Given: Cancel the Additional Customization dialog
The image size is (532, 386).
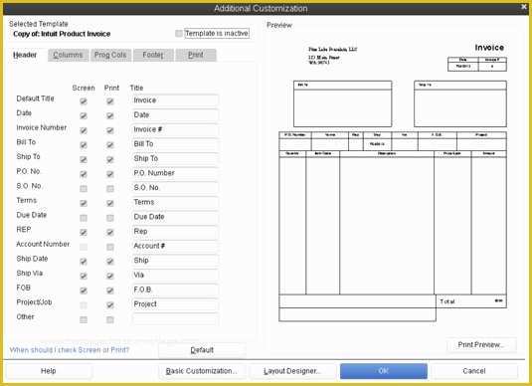Looking at the screenshot, I should [x=474, y=371].
